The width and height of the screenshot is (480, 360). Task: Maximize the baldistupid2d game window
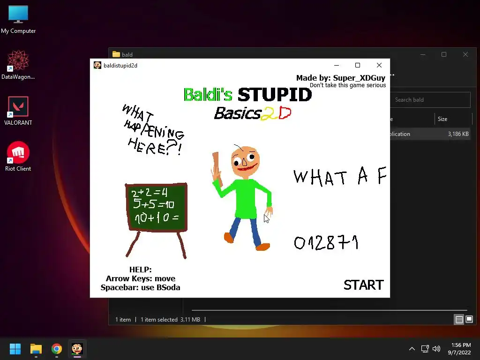pyautogui.click(x=358, y=65)
